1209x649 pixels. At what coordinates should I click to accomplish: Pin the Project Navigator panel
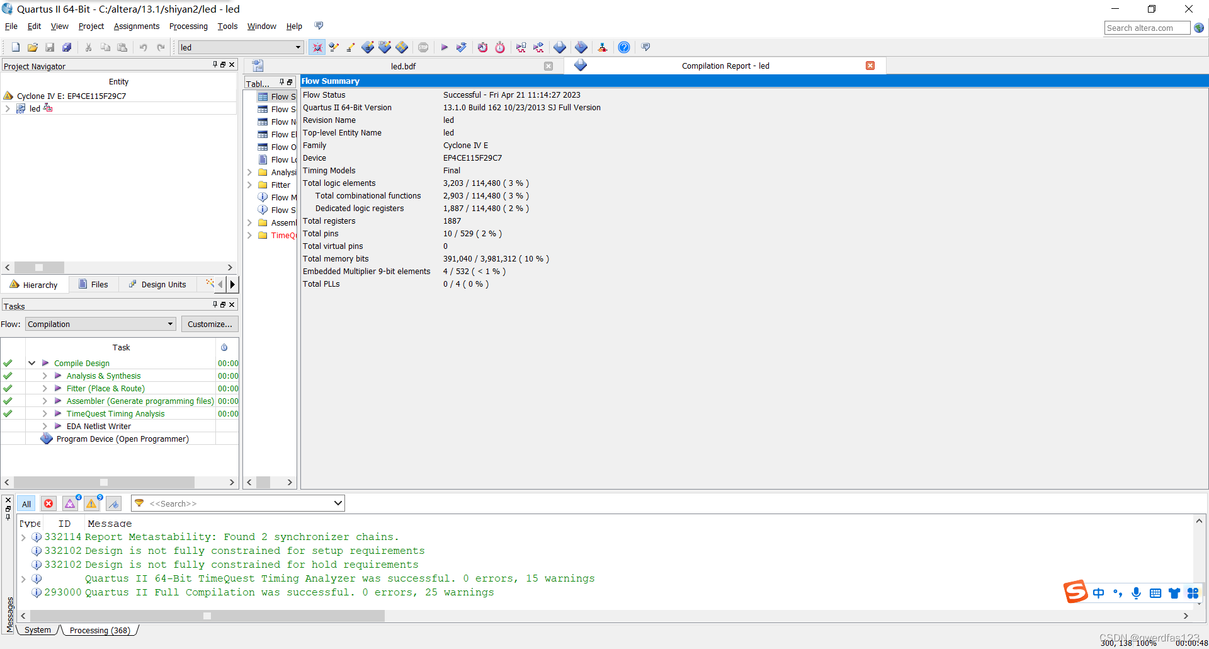215,64
